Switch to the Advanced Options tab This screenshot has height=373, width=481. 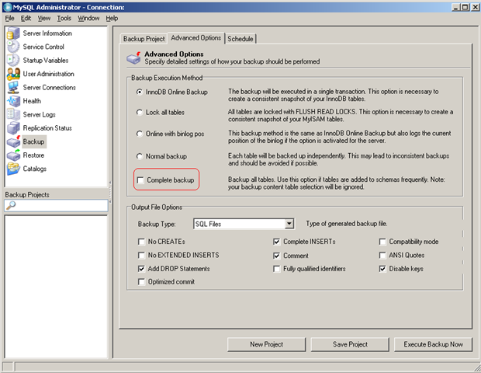point(196,38)
